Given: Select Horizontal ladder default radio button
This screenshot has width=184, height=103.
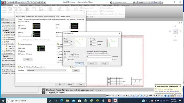Looking at the screenshot, I should pyautogui.click(x=19, y=28).
